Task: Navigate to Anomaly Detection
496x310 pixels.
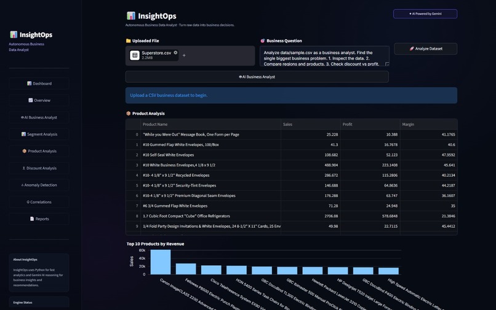Action: pos(39,185)
